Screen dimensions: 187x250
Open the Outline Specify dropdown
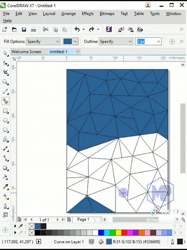pyautogui.click(x=116, y=41)
